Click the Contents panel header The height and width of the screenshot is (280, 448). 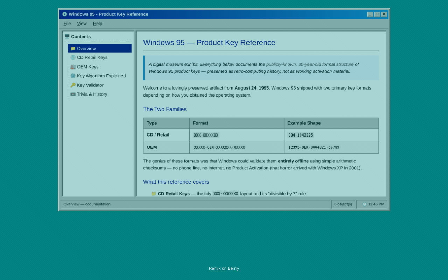point(98,37)
